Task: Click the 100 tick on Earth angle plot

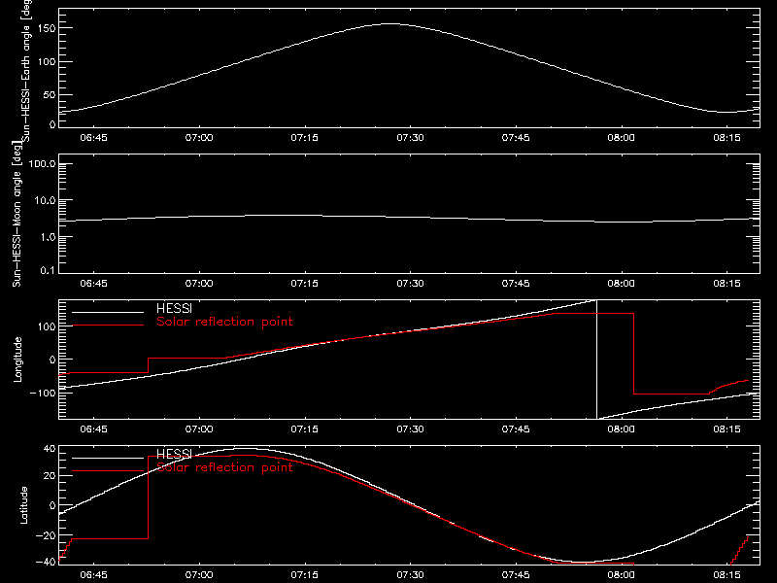Action: [46, 62]
